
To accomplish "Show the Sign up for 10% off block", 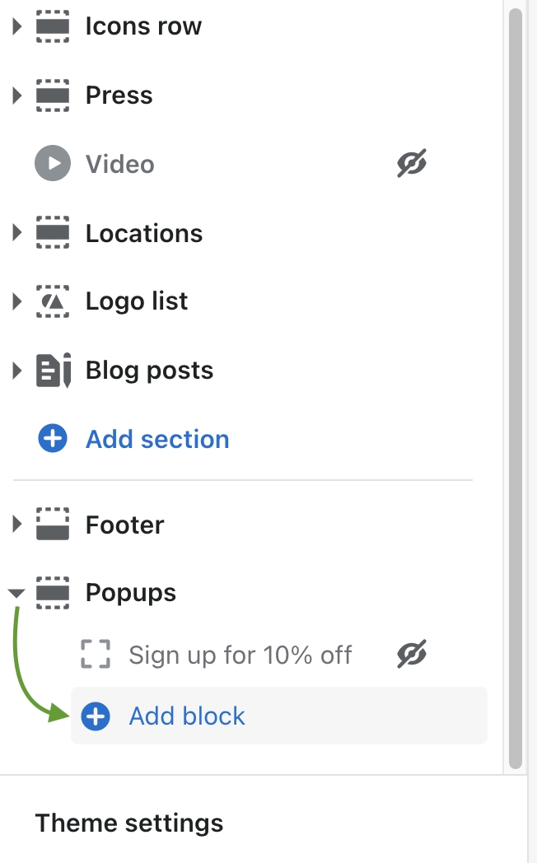I will 412,655.
